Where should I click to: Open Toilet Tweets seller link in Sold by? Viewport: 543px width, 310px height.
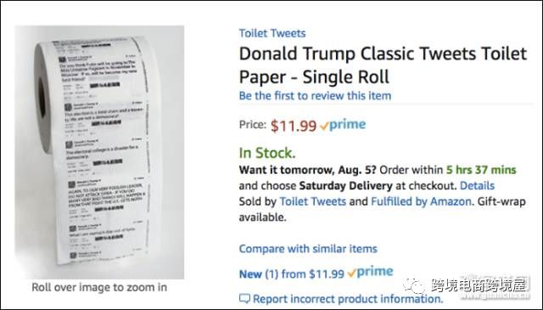point(313,201)
